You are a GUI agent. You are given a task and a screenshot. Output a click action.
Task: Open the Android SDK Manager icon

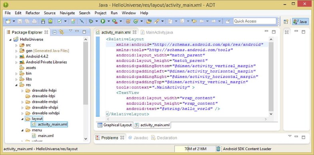click(43, 21)
